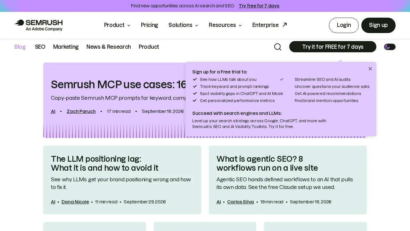Select the Product blog category tab

(x=149, y=47)
